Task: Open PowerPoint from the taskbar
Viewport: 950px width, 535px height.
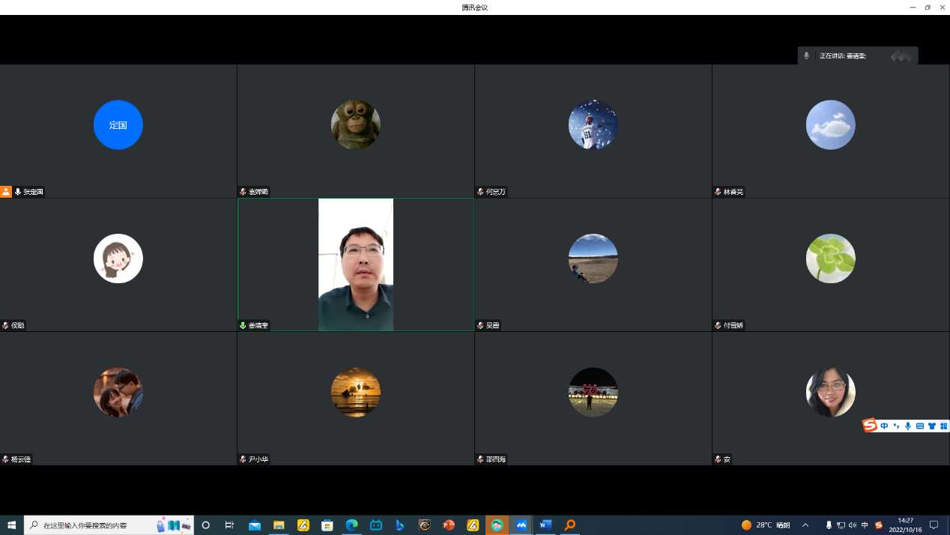Action: (x=449, y=525)
